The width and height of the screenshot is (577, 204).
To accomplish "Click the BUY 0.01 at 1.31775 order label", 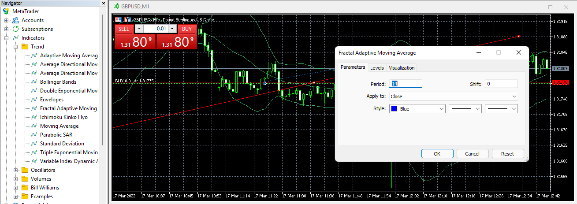I will (x=134, y=81).
